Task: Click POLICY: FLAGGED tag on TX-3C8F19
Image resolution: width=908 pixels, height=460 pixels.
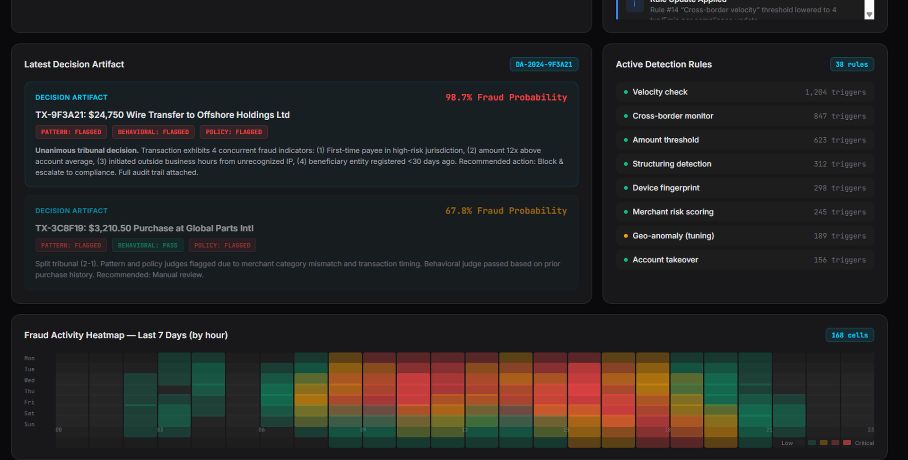Action: (222, 245)
